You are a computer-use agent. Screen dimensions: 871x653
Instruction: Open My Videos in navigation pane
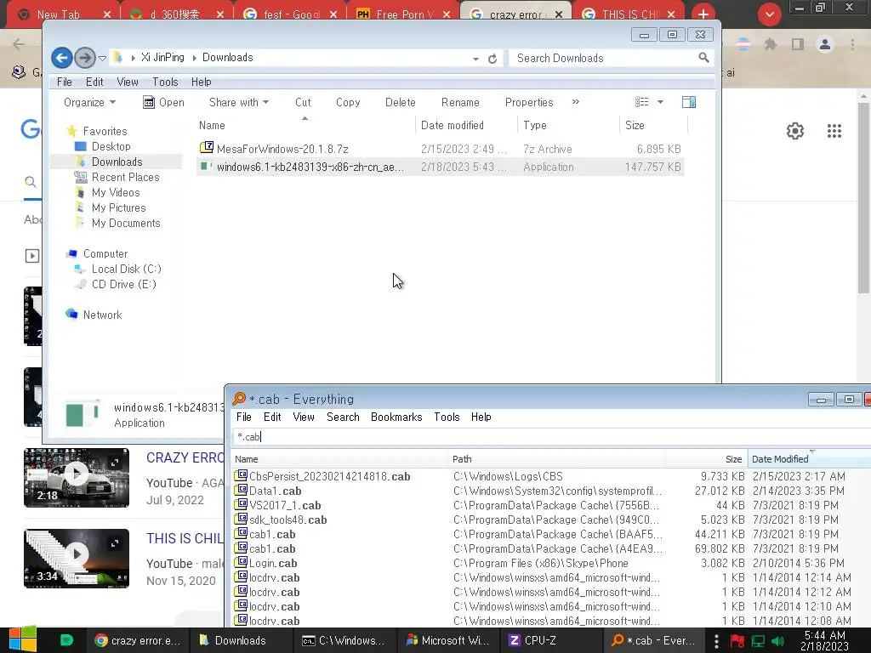116,193
